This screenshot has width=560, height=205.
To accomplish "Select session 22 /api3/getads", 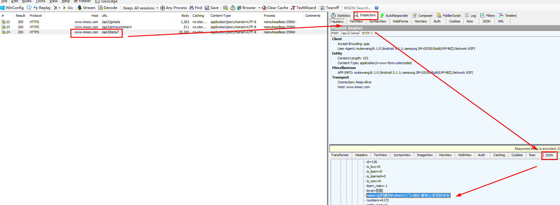I will pos(164,22).
